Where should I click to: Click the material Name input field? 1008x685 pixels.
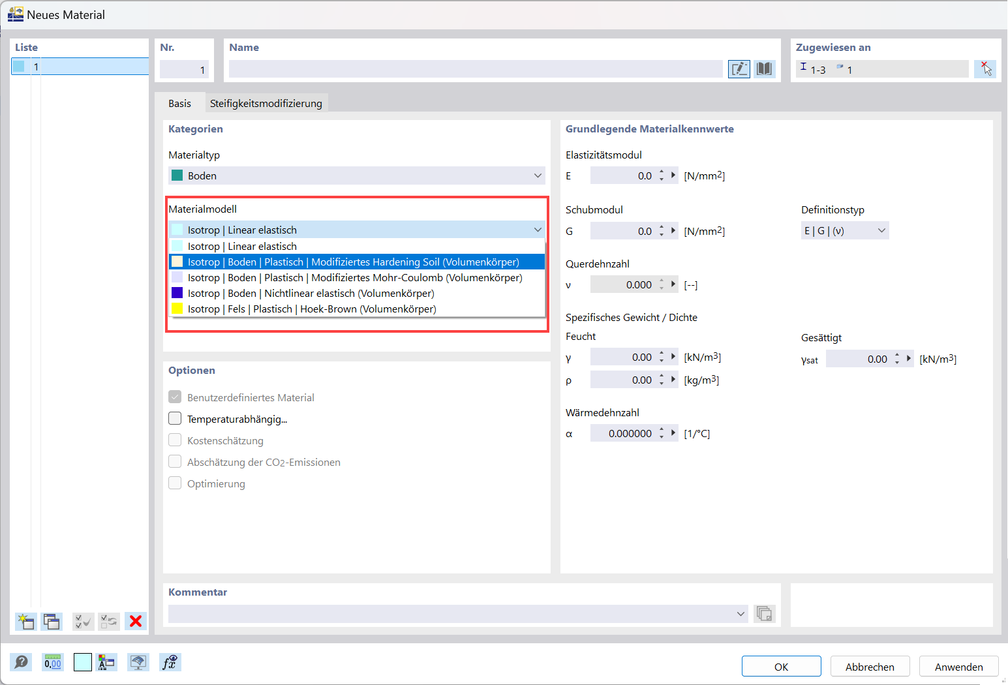click(x=476, y=69)
